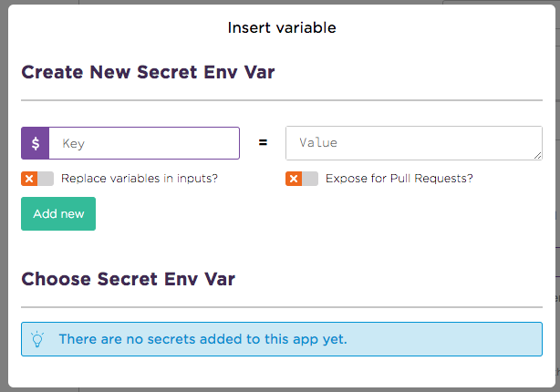The height and width of the screenshot is (392, 560).
Task: Click divider line below Create New Secret Env Var
Action: click(282, 99)
